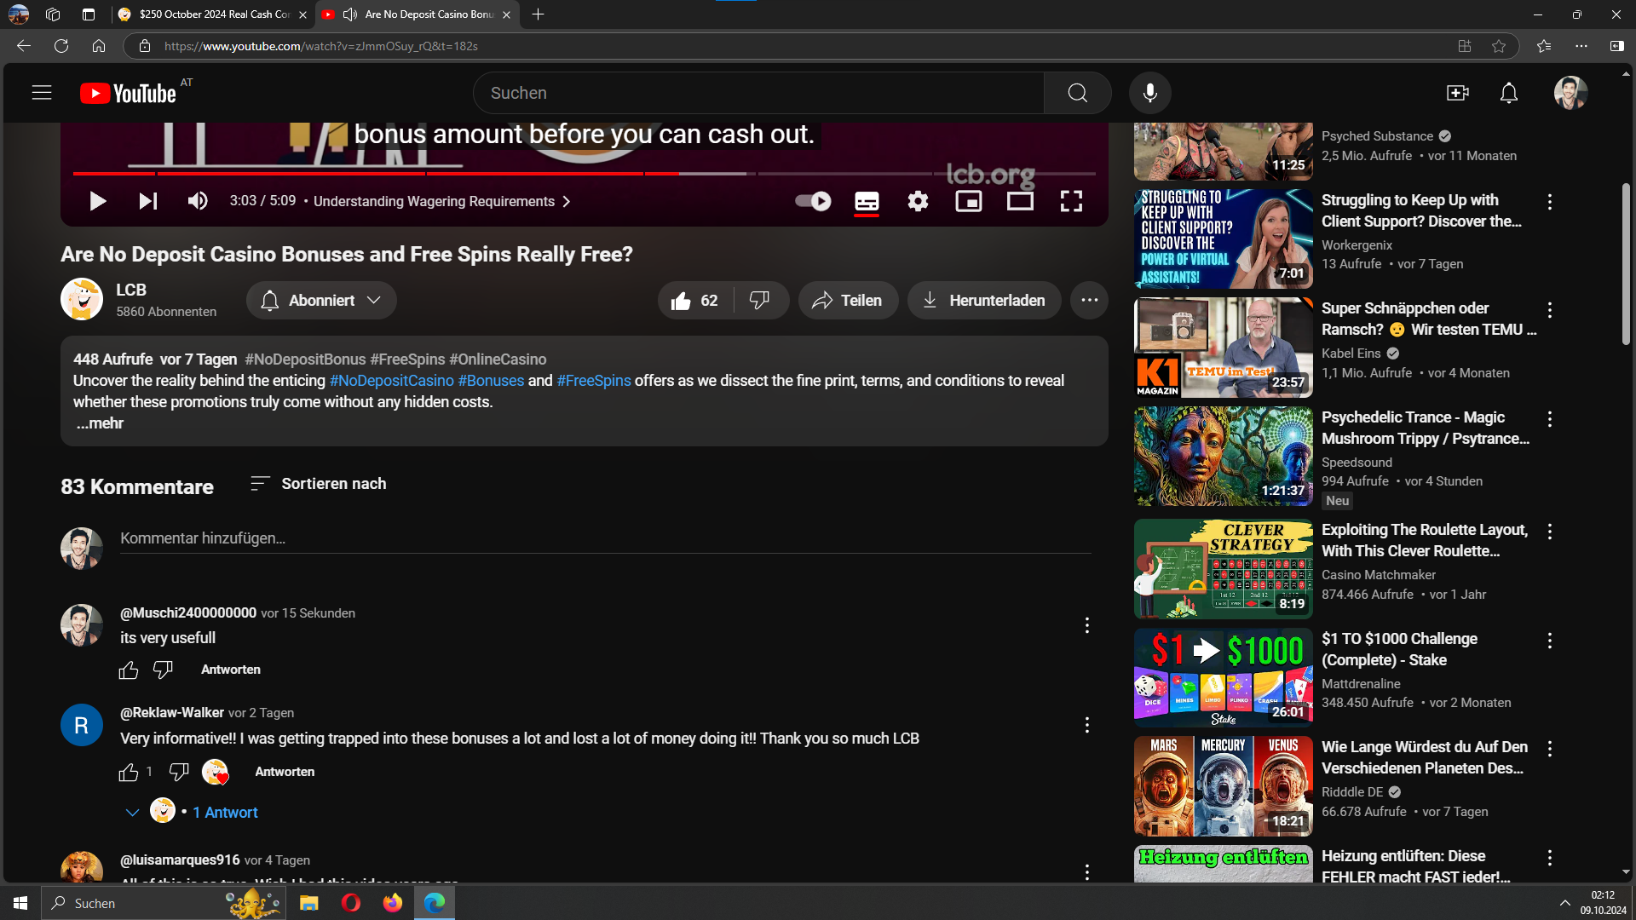Like the @Reklaw-Walker comment

129,773
